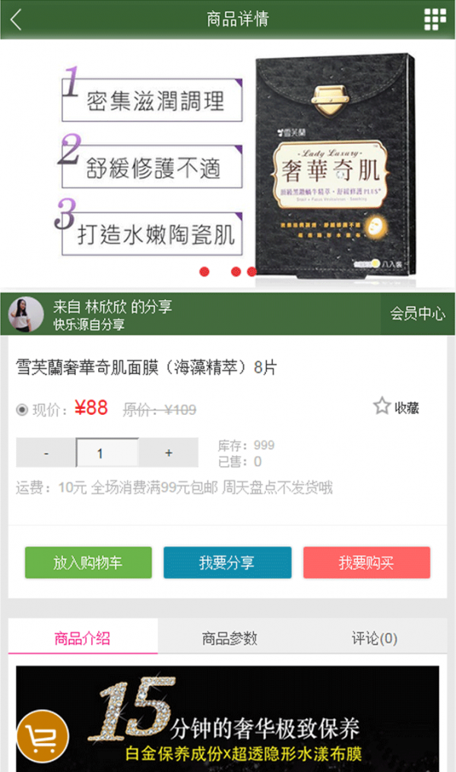Click the blue 我要分享 button
The height and width of the screenshot is (772, 456).
[227, 563]
